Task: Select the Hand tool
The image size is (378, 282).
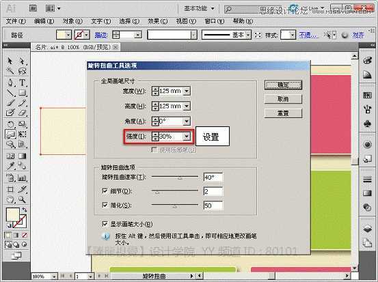Action: 10,199
